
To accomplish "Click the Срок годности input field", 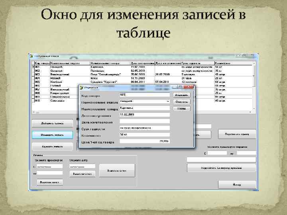I will point(145,128).
